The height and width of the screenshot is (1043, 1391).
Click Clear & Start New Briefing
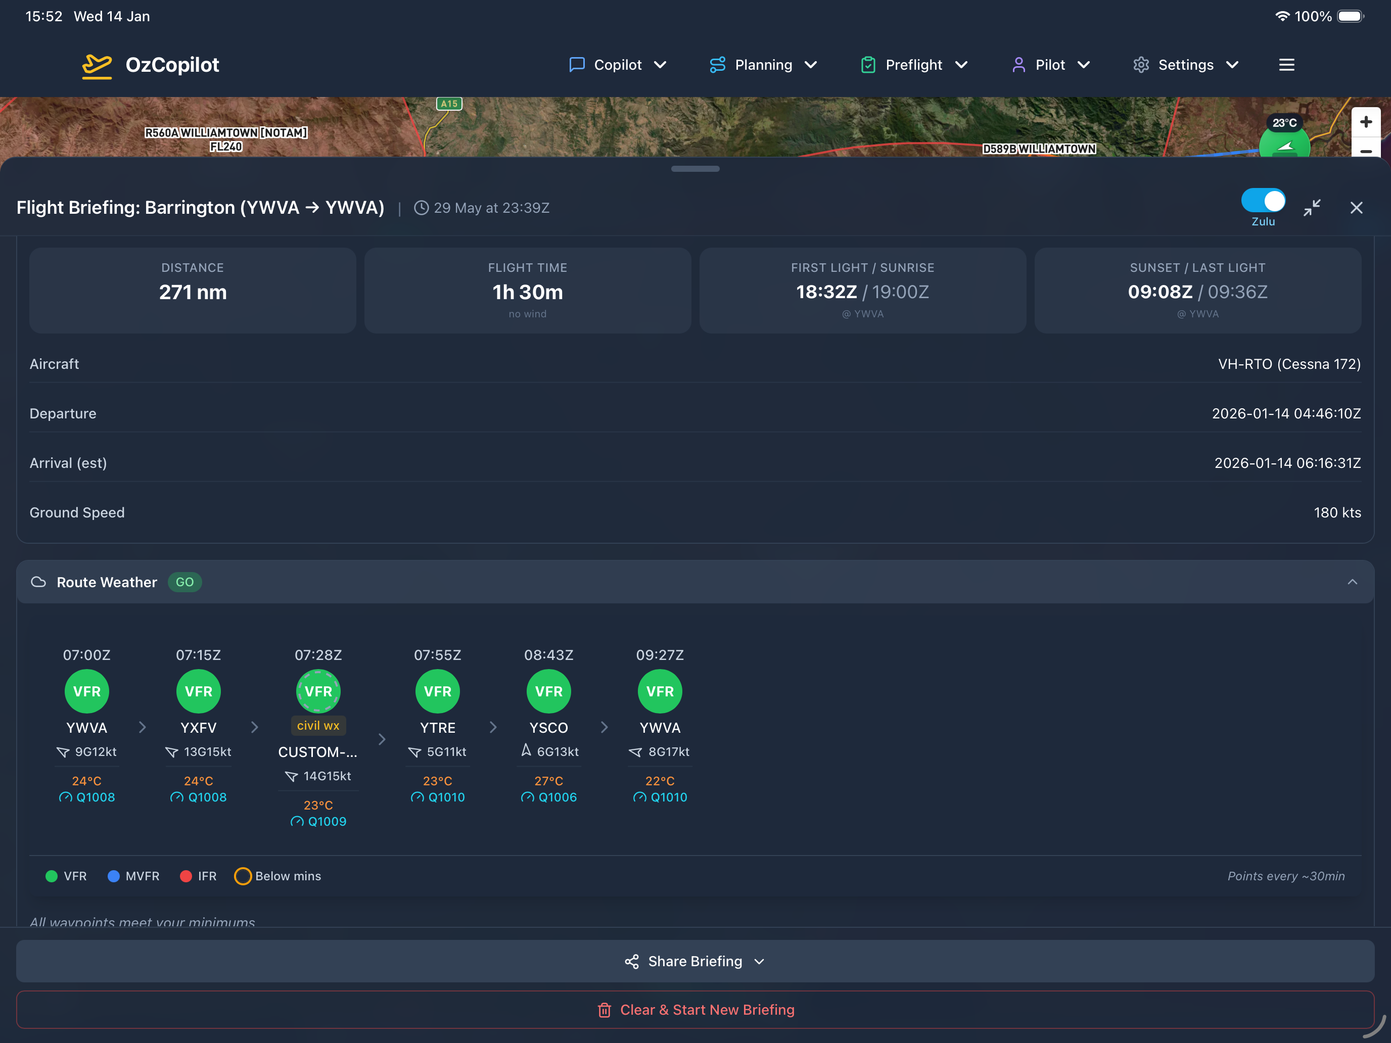tap(695, 1010)
